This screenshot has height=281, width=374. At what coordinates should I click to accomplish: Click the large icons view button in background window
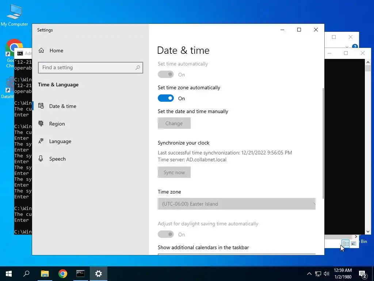click(354, 243)
